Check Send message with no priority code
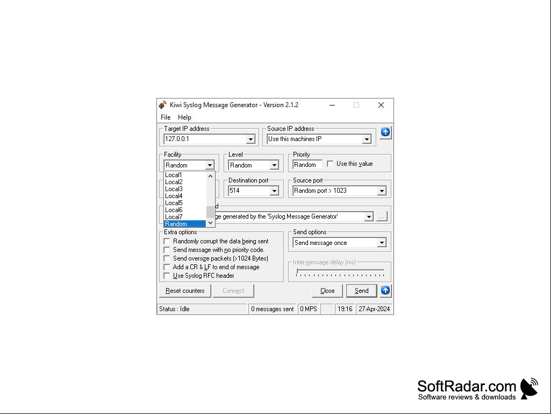 (x=167, y=250)
